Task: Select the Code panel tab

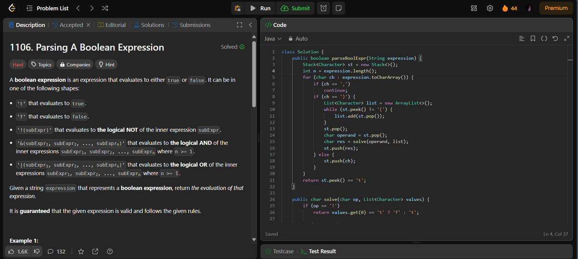Action: [x=276, y=25]
